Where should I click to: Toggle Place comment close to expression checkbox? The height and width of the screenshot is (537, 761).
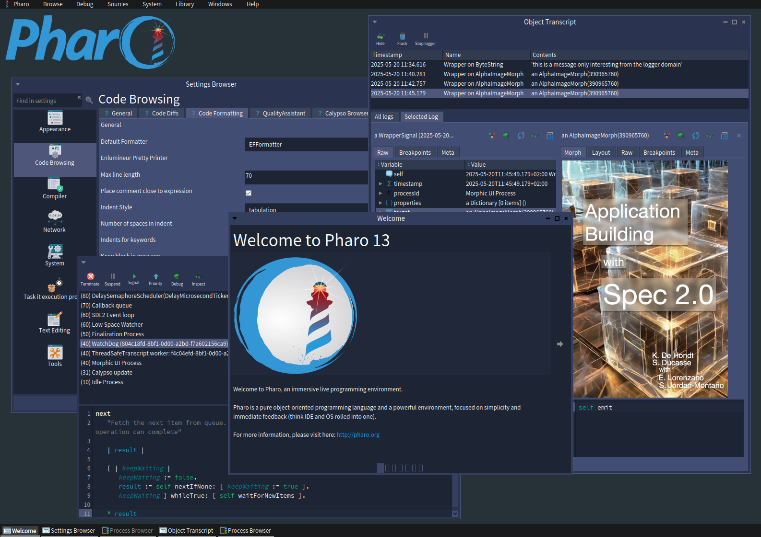(249, 193)
